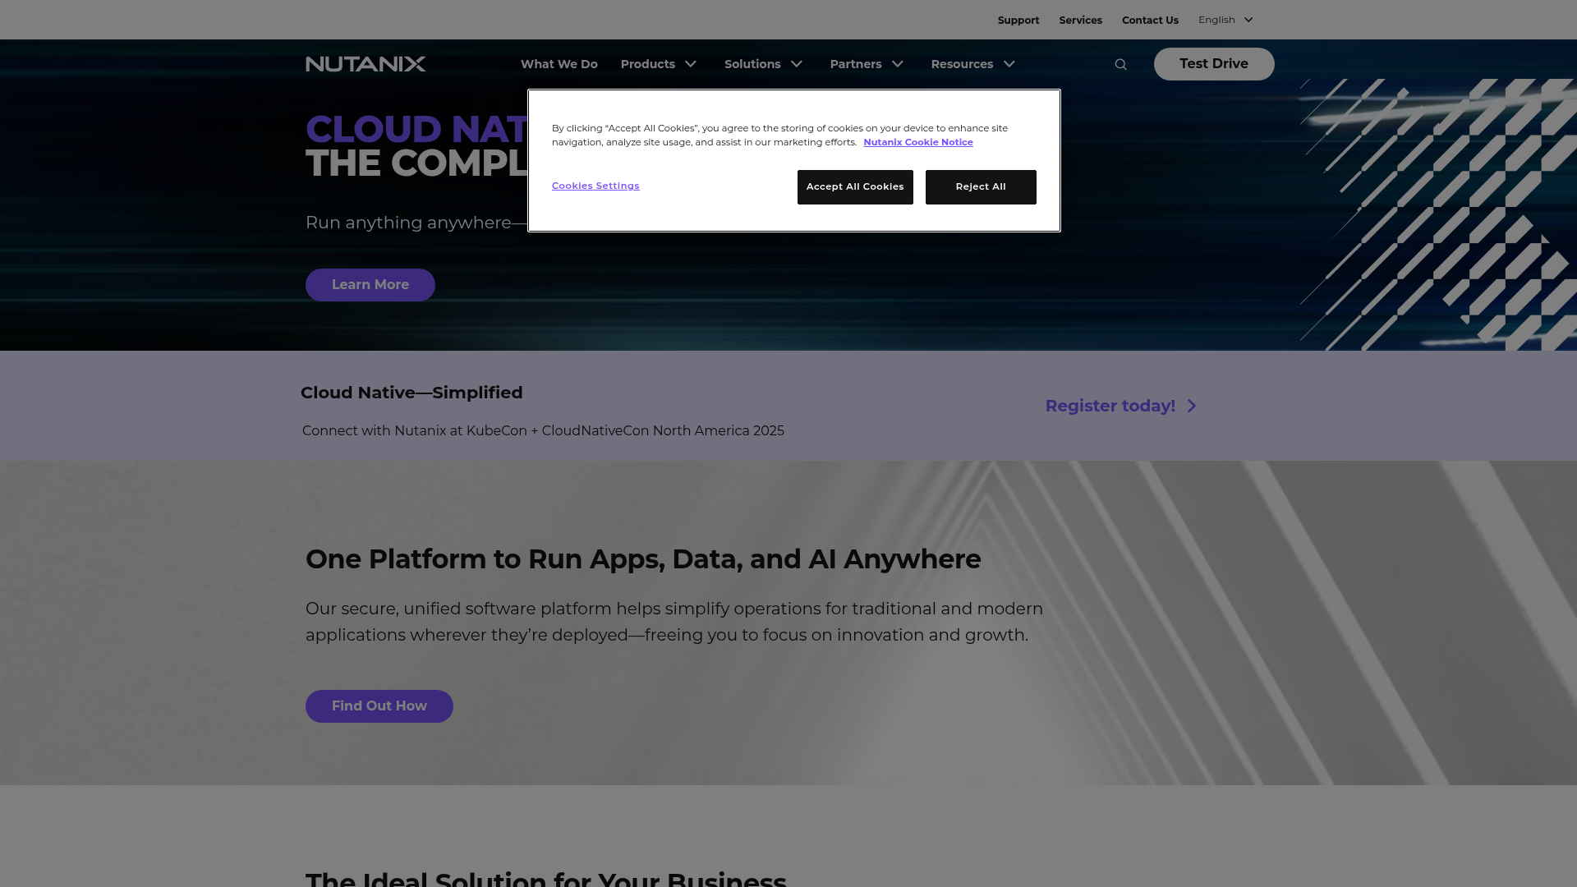Viewport: 1577px width, 887px height.
Task: Open the What We Do menu item
Action: click(x=559, y=64)
